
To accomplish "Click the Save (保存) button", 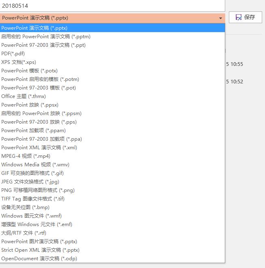I will pyautogui.click(x=245, y=17).
